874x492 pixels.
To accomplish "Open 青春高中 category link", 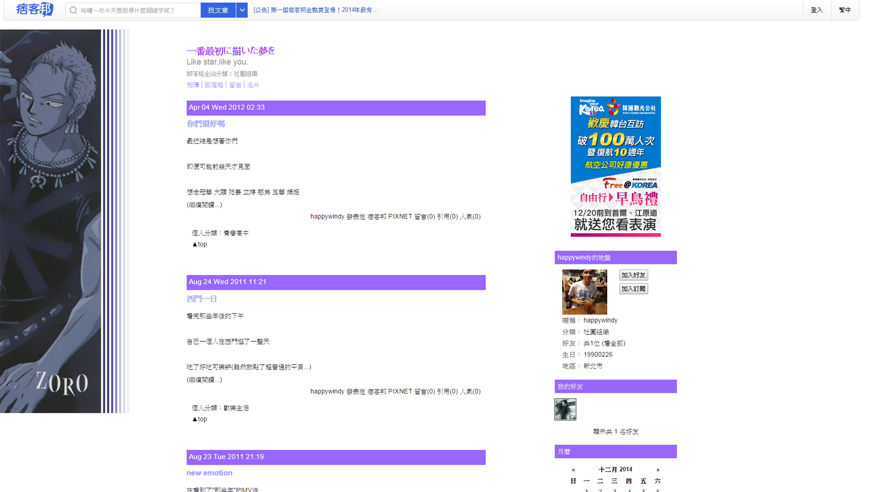I will click(x=236, y=233).
